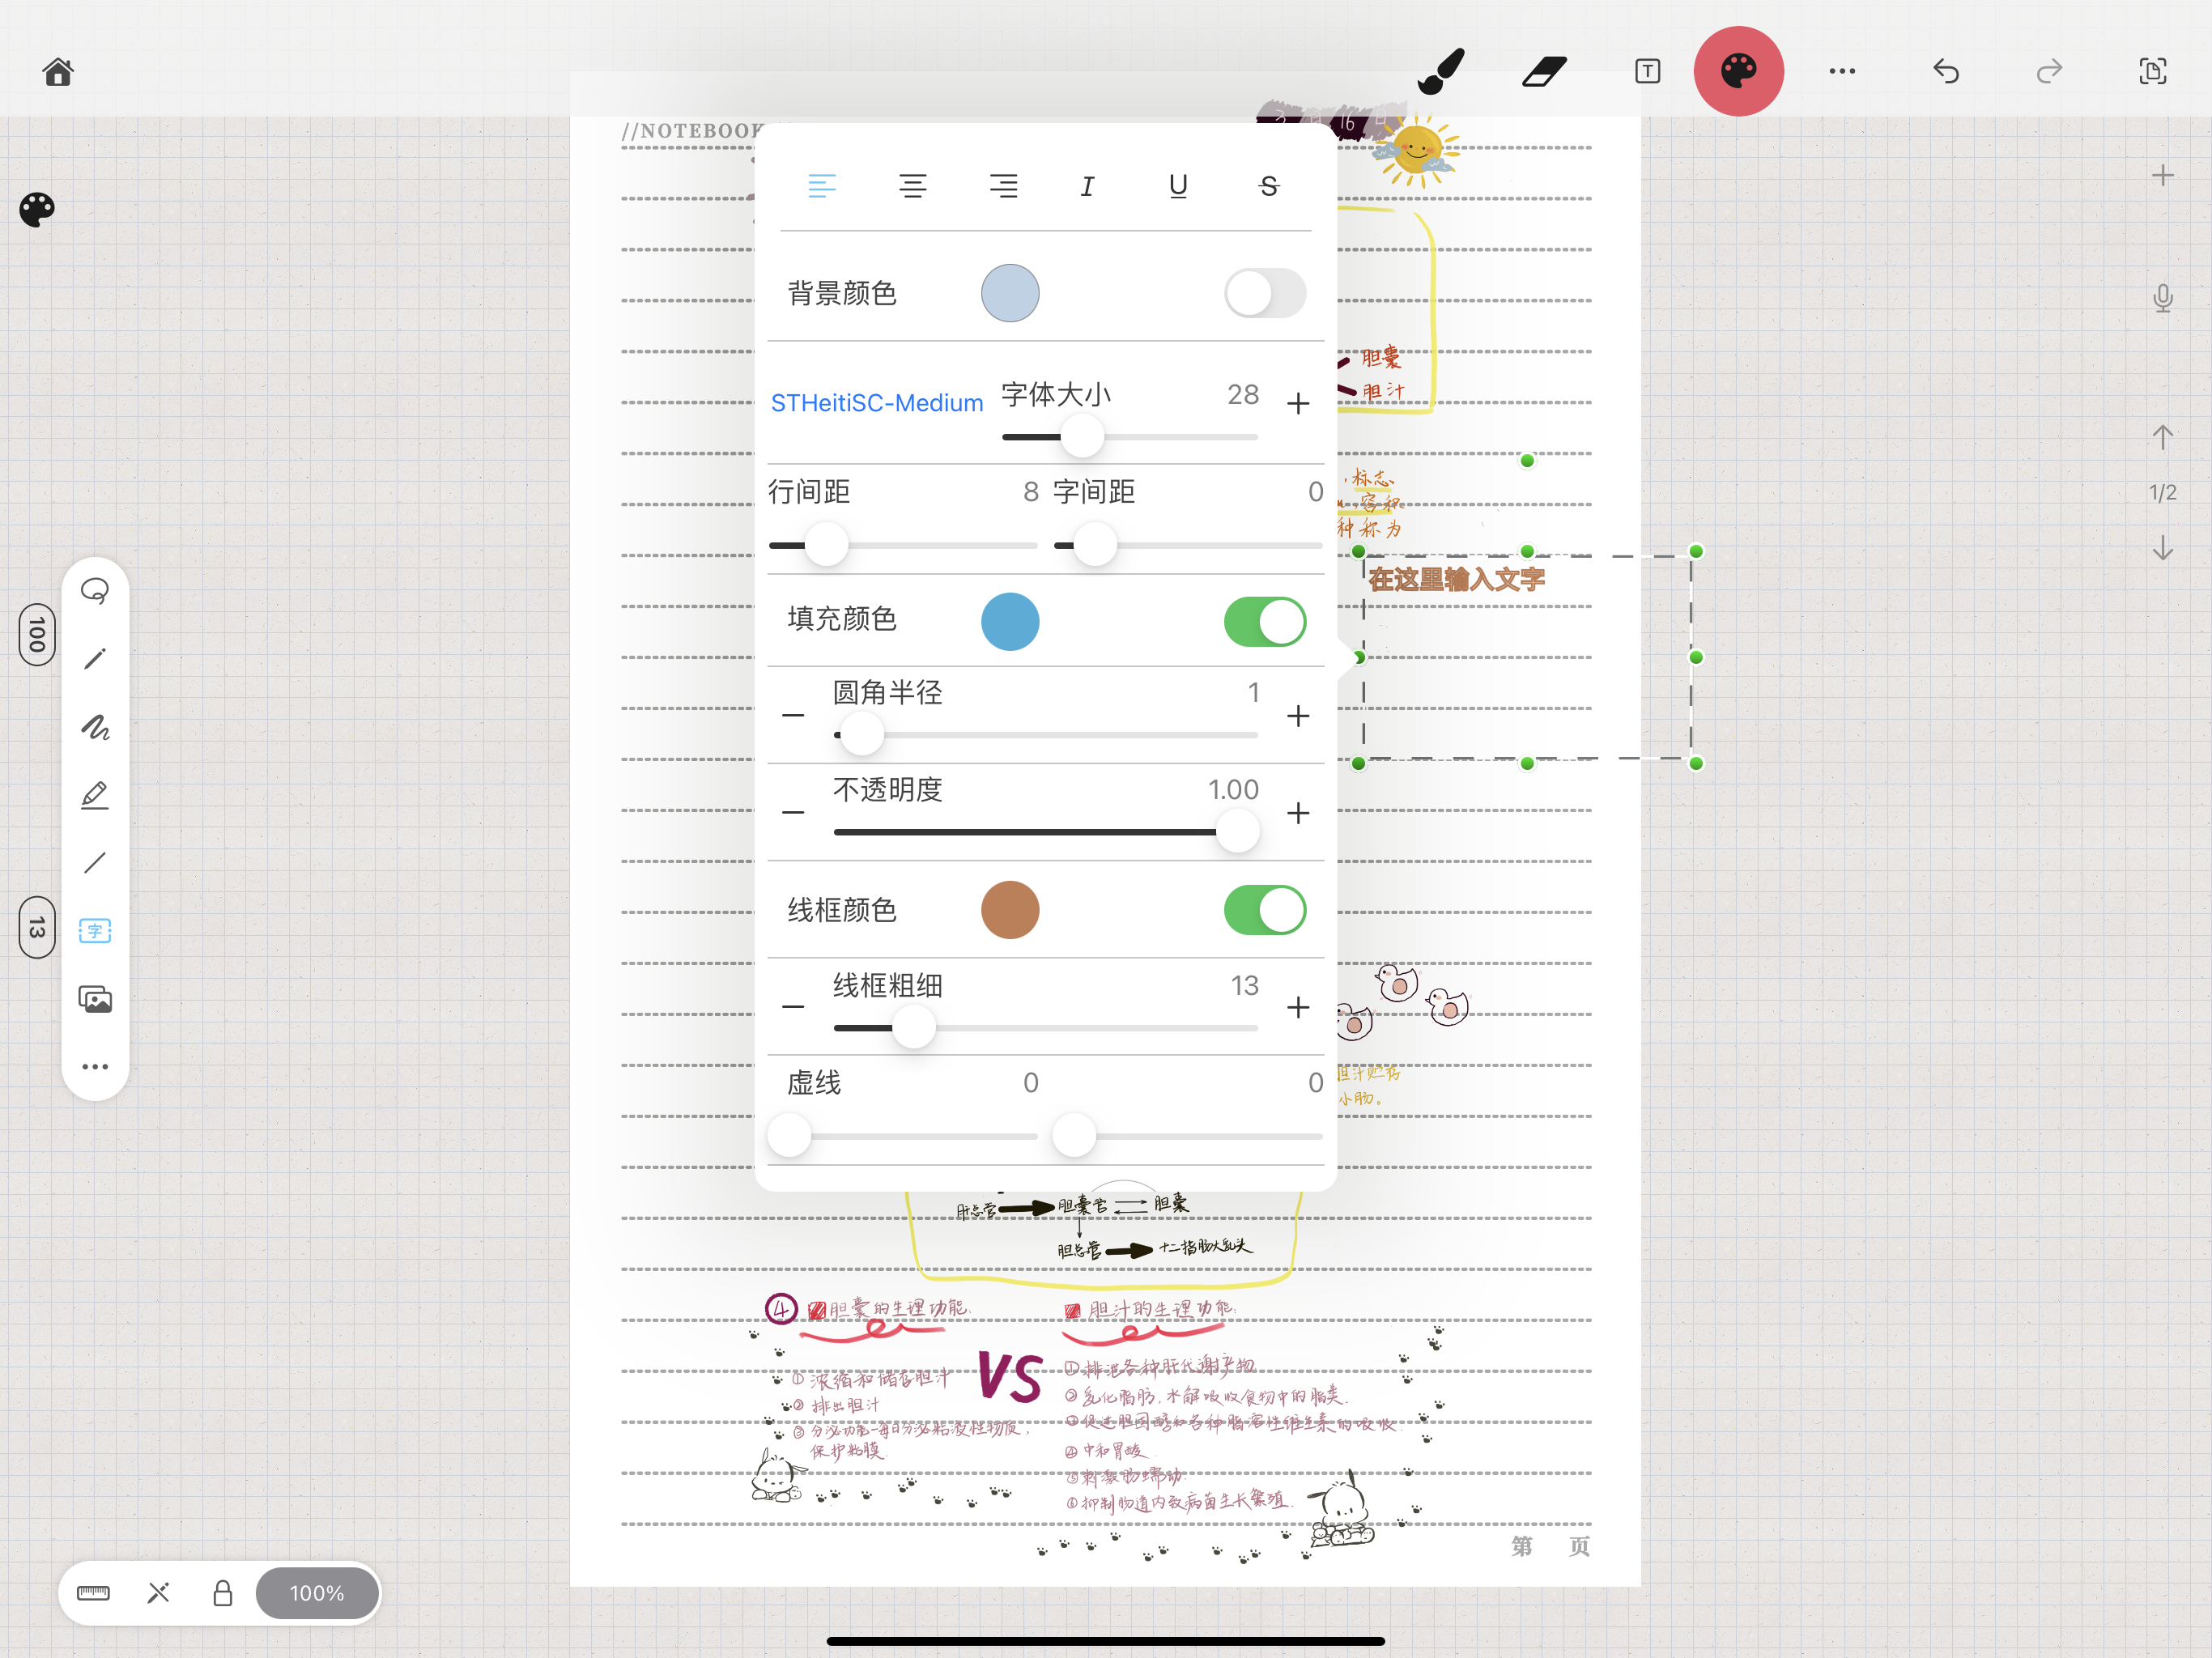2212x1658 pixels.
Task: Click the 100% zoom button
Action: 317,1593
